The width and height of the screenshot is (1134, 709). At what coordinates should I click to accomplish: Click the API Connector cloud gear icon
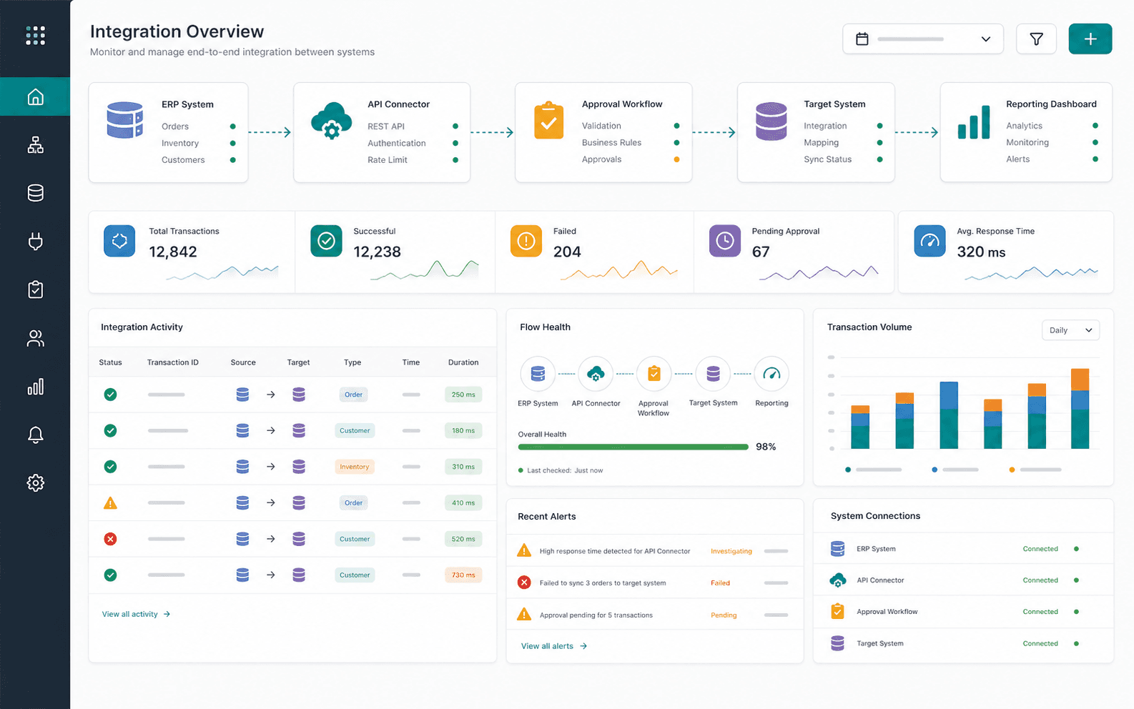(x=331, y=120)
